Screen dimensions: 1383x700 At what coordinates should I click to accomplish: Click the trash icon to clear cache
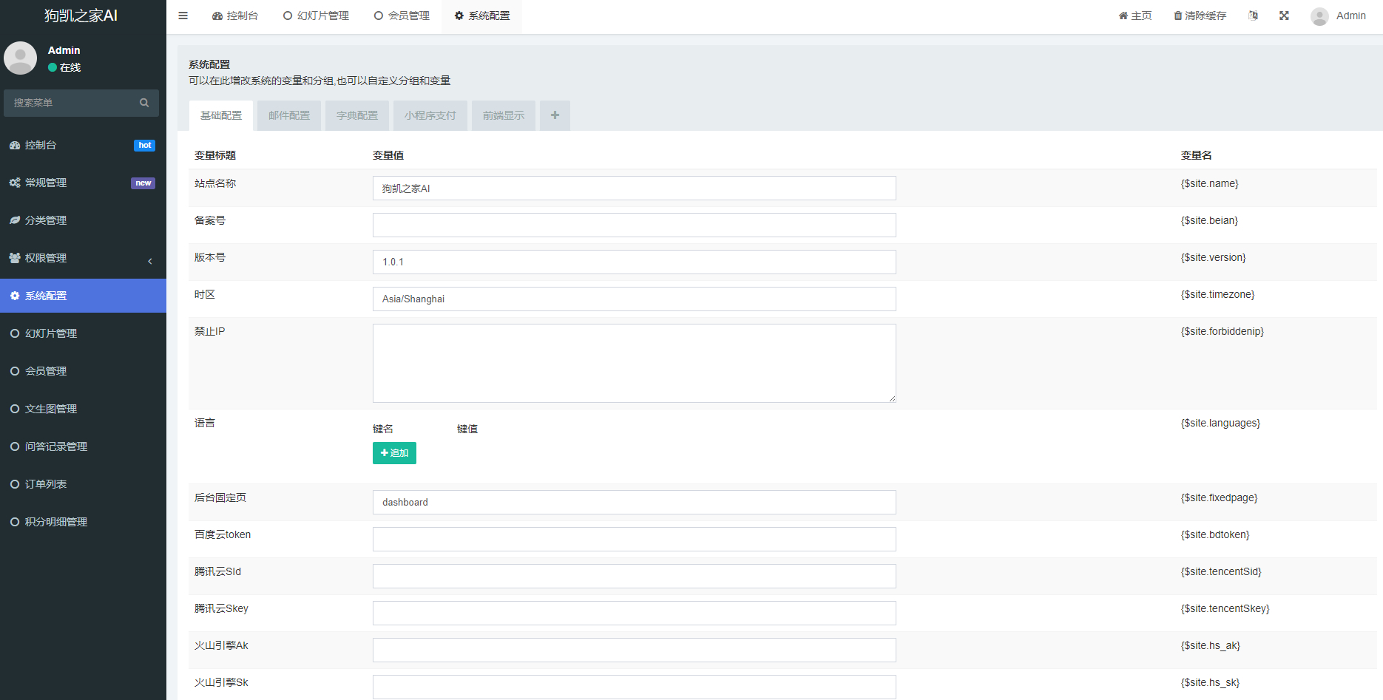click(x=1177, y=16)
